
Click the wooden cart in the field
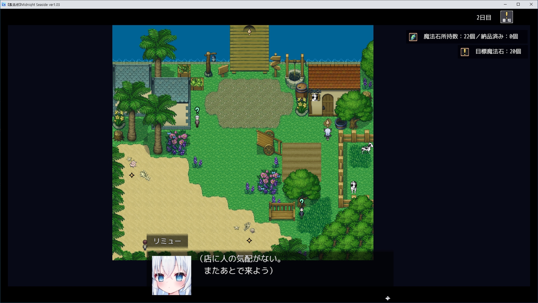tap(268, 143)
